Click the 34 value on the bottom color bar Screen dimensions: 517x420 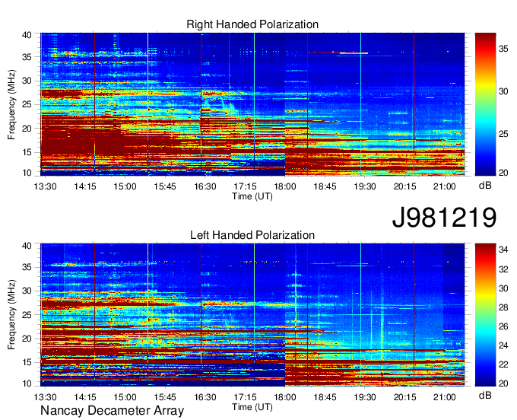point(503,250)
